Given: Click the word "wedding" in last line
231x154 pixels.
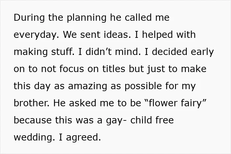Looking at the screenshot, I should [x=33, y=138].
